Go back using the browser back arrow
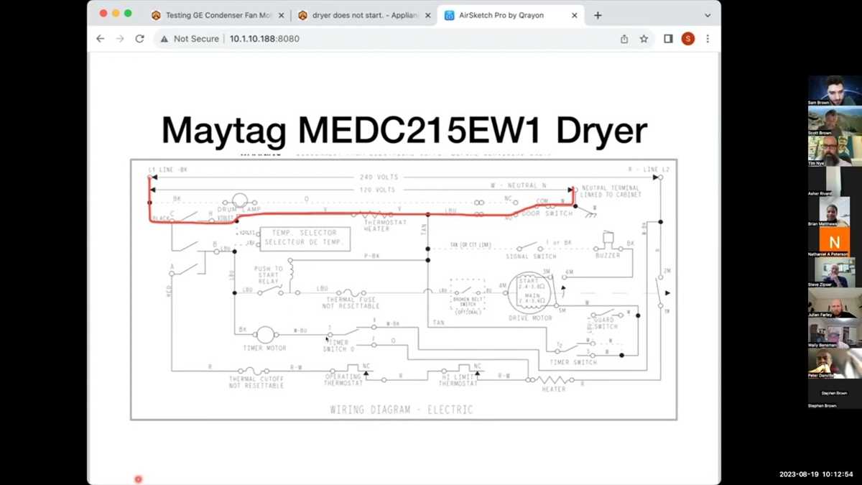The height and width of the screenshot is (485, 862). click(101, 39)
